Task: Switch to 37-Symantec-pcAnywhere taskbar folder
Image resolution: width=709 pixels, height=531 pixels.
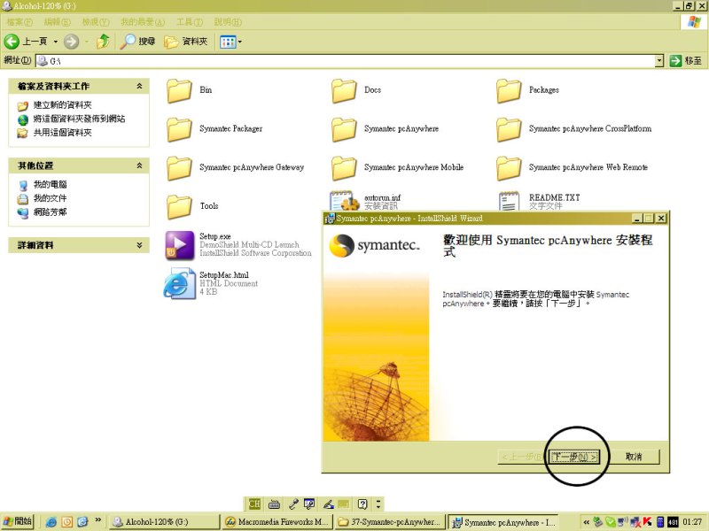Action: [x=390, y=522]
